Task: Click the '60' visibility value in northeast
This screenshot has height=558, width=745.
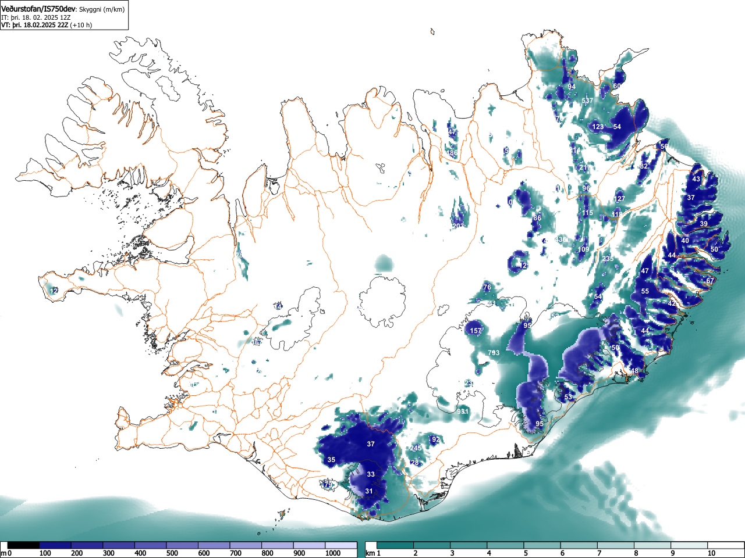Action: 617,86
